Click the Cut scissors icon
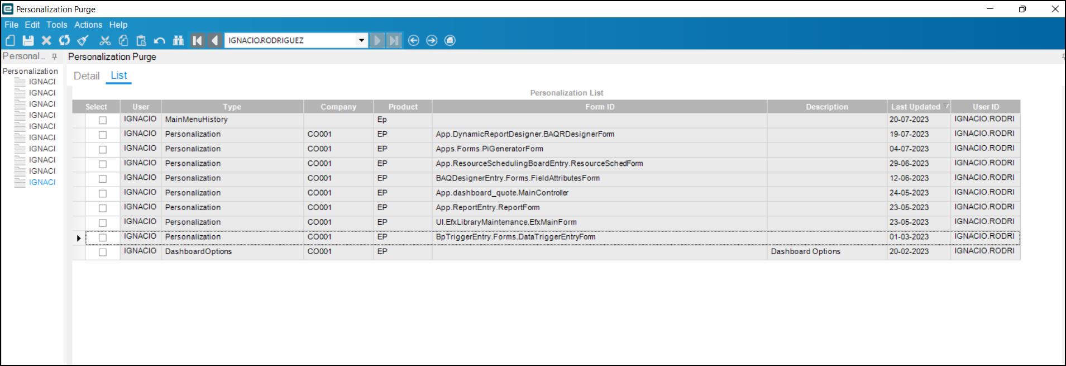1066x366 pixels. pos(105,40)
